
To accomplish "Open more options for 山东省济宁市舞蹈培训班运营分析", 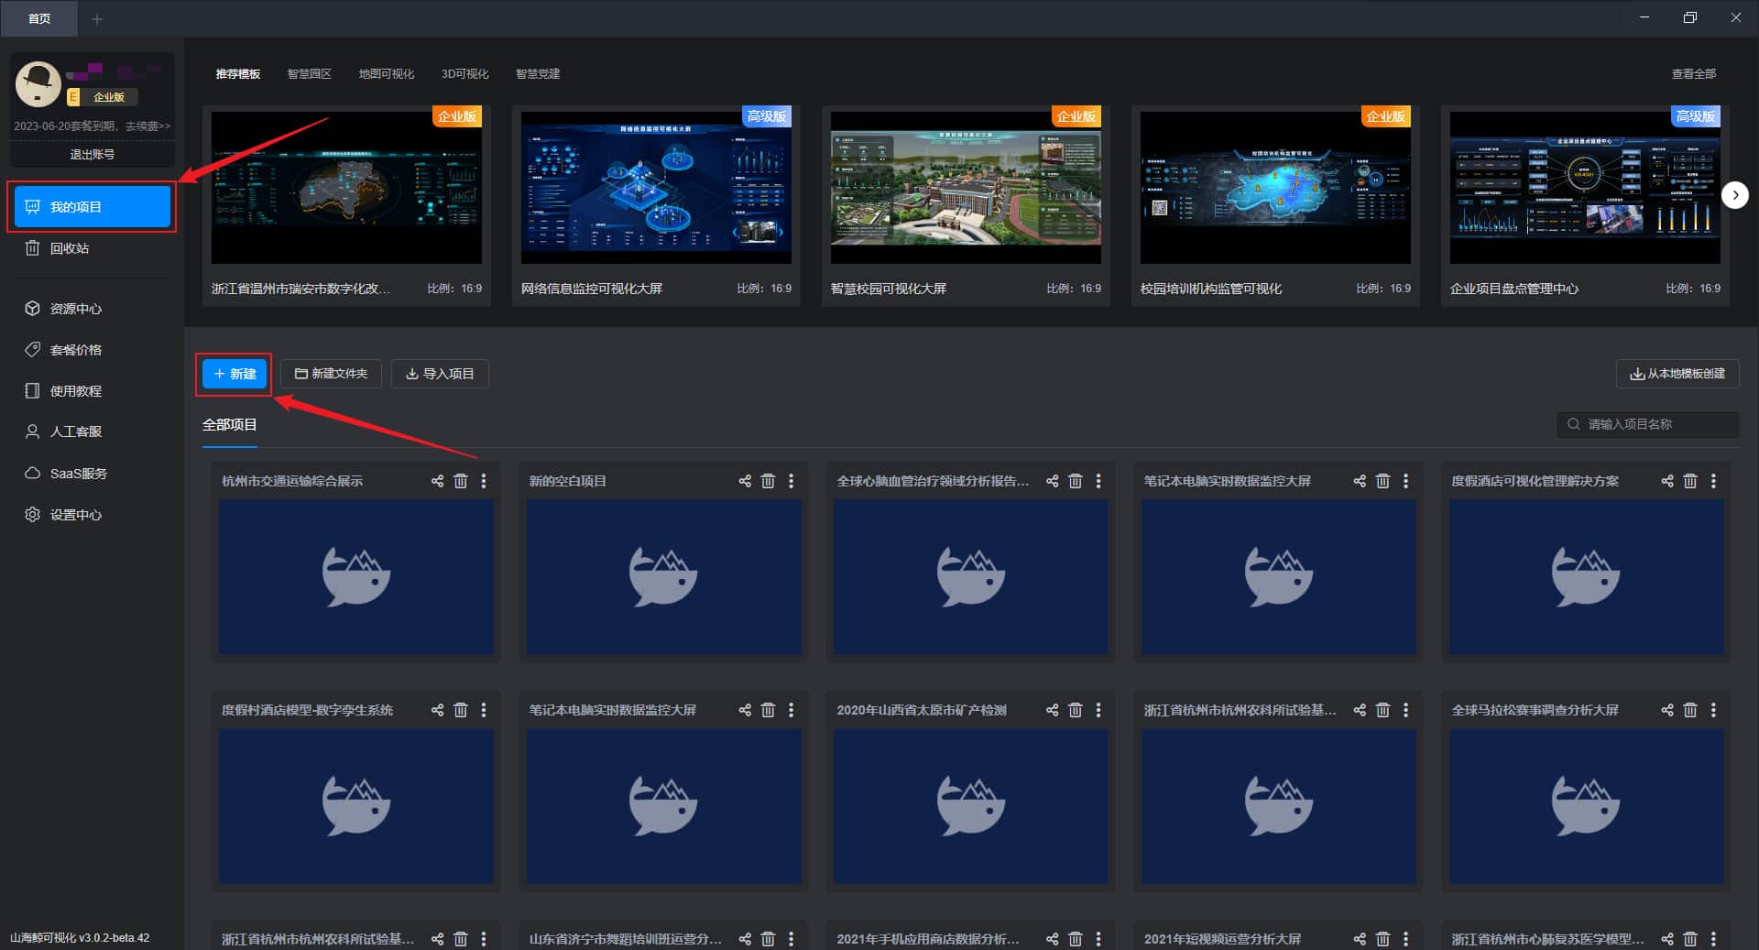I will point(792,939).
